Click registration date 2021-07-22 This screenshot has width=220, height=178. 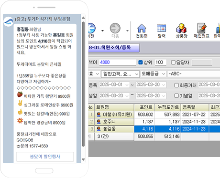[195, 115]
